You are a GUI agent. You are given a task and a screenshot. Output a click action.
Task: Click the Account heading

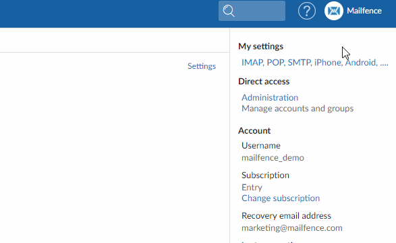point(254,131)
